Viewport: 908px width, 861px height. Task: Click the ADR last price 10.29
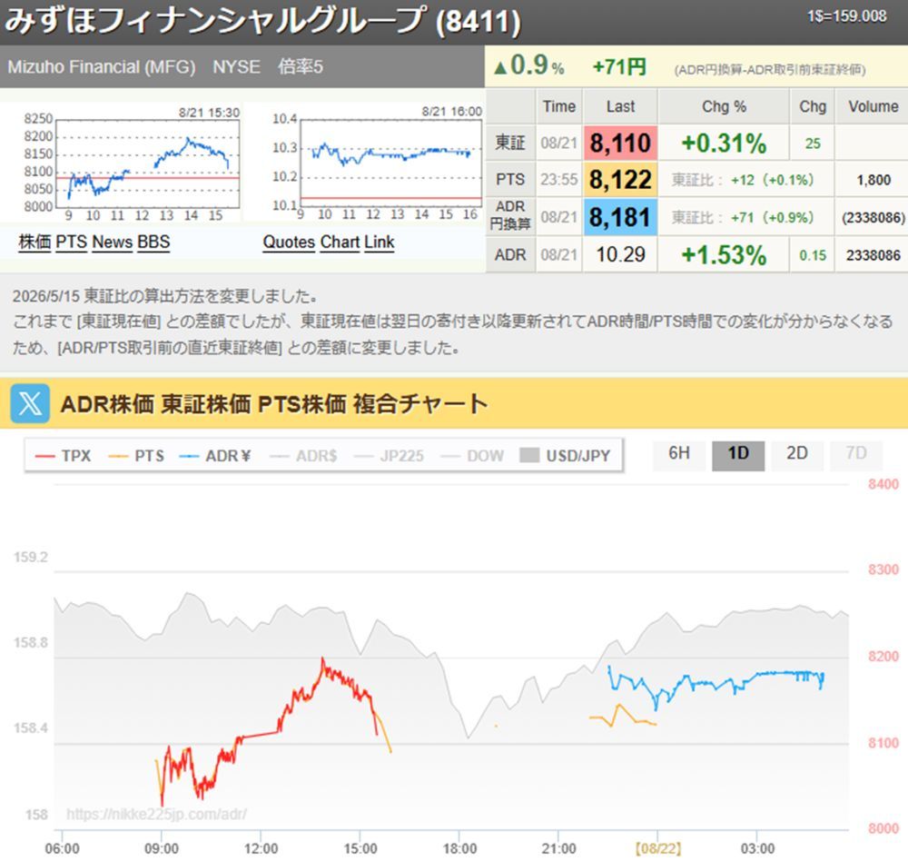(620, 254)
